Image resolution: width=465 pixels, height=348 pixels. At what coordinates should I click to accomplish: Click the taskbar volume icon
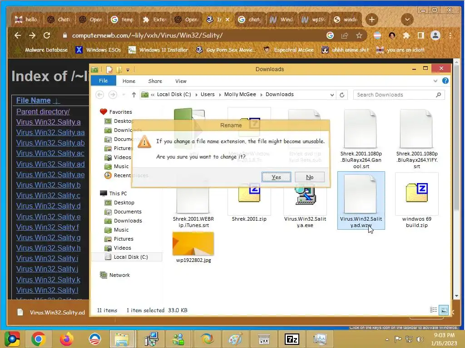click(x=420, y=339)
